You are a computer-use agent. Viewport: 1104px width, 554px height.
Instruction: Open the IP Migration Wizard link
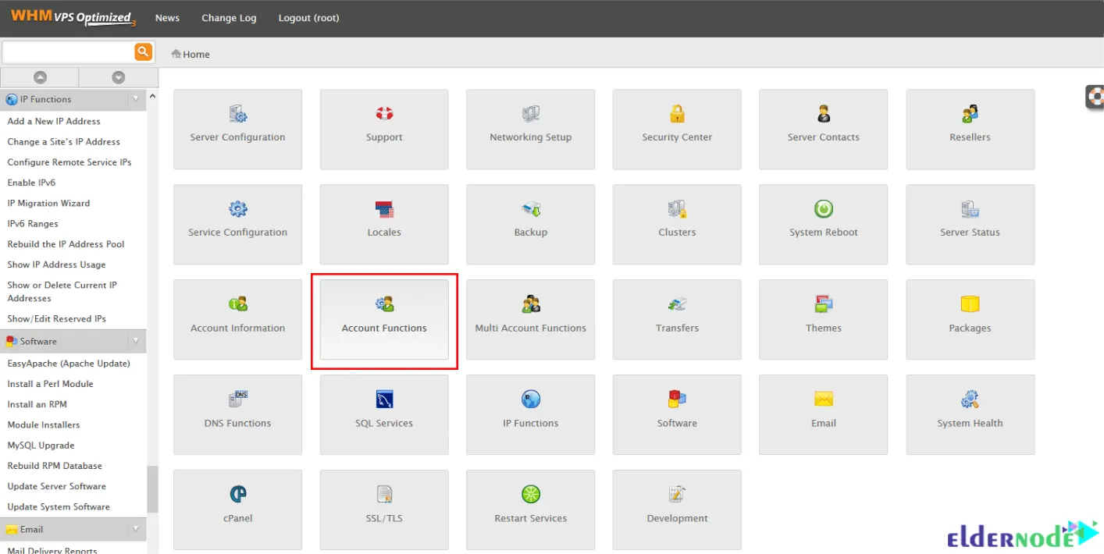click(x=48, y=203)
